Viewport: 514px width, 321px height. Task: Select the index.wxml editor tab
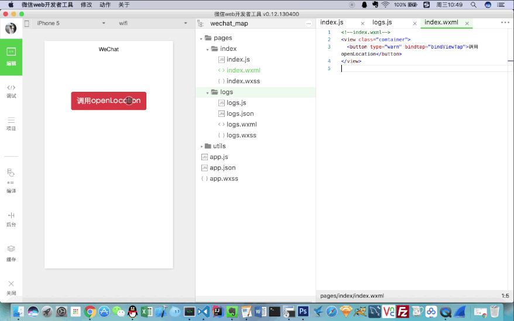coord(441,22)
